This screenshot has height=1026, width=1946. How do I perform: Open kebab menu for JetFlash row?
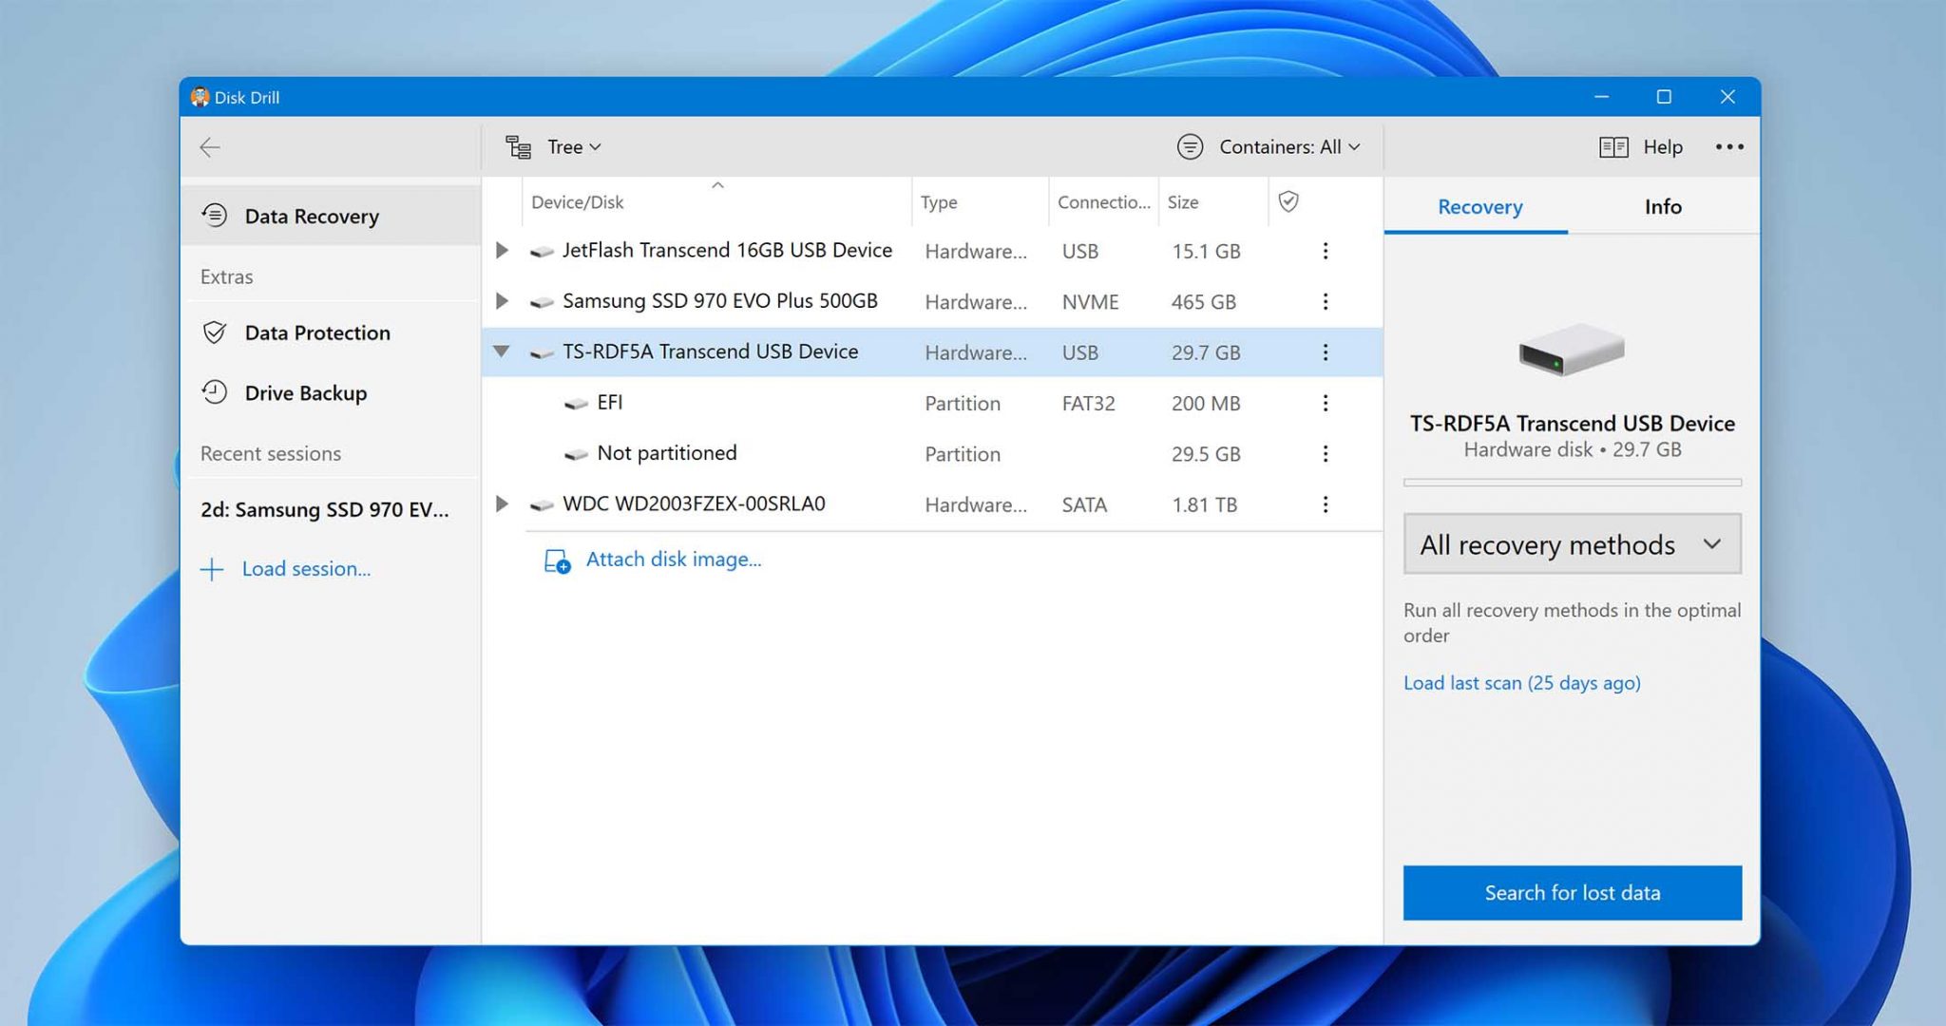(x=1326, y=251)
